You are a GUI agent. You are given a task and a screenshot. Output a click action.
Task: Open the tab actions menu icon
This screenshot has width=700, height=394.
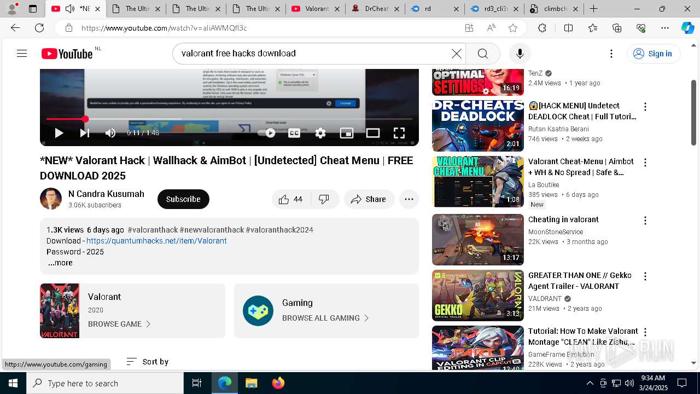[33, 9]
